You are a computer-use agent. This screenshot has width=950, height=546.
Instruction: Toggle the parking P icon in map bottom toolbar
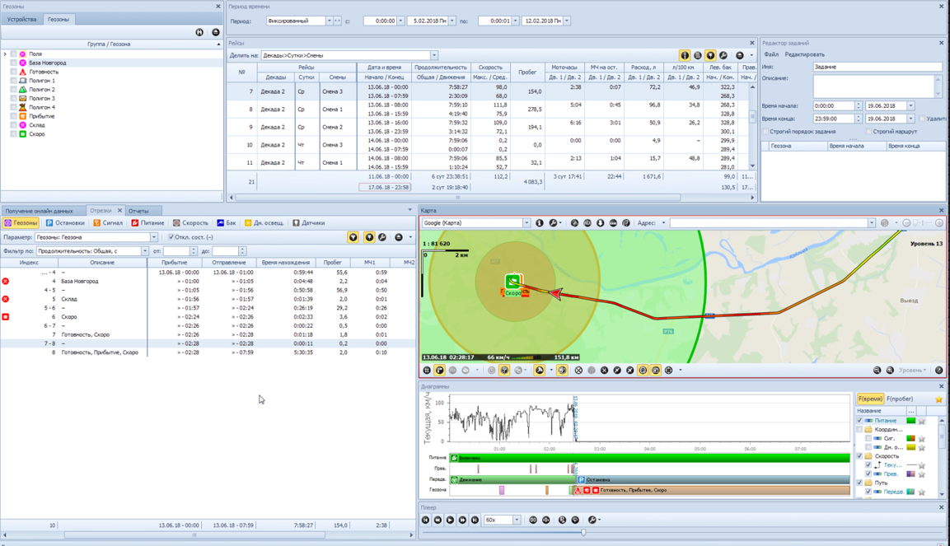[x=643, y=371]
